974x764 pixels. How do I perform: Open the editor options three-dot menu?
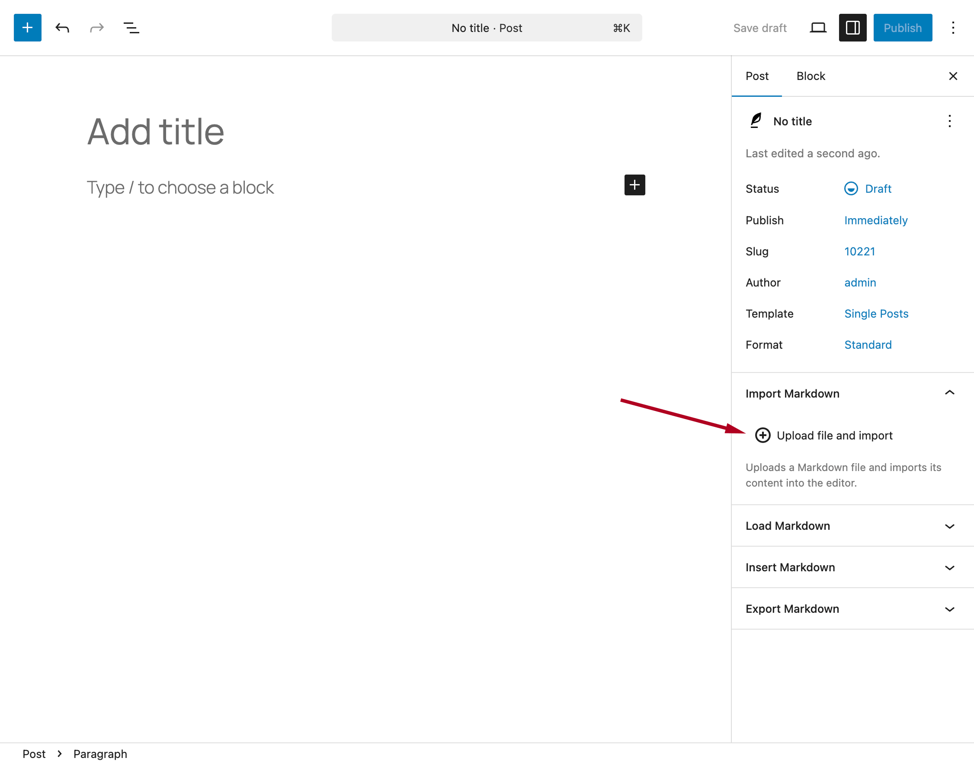tap(953, 27)
